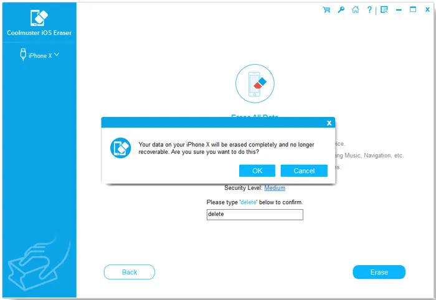Maximize the Coolmuster window
Image resolution: width=436 pixels, height=300 pixels.
tap(413, 9)
